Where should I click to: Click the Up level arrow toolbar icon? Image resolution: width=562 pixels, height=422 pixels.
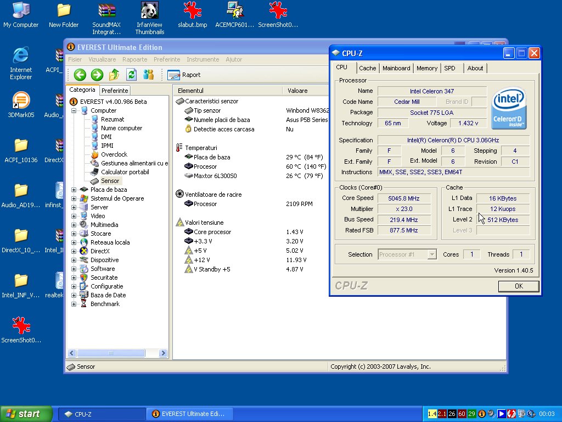(x=114, y=75)
